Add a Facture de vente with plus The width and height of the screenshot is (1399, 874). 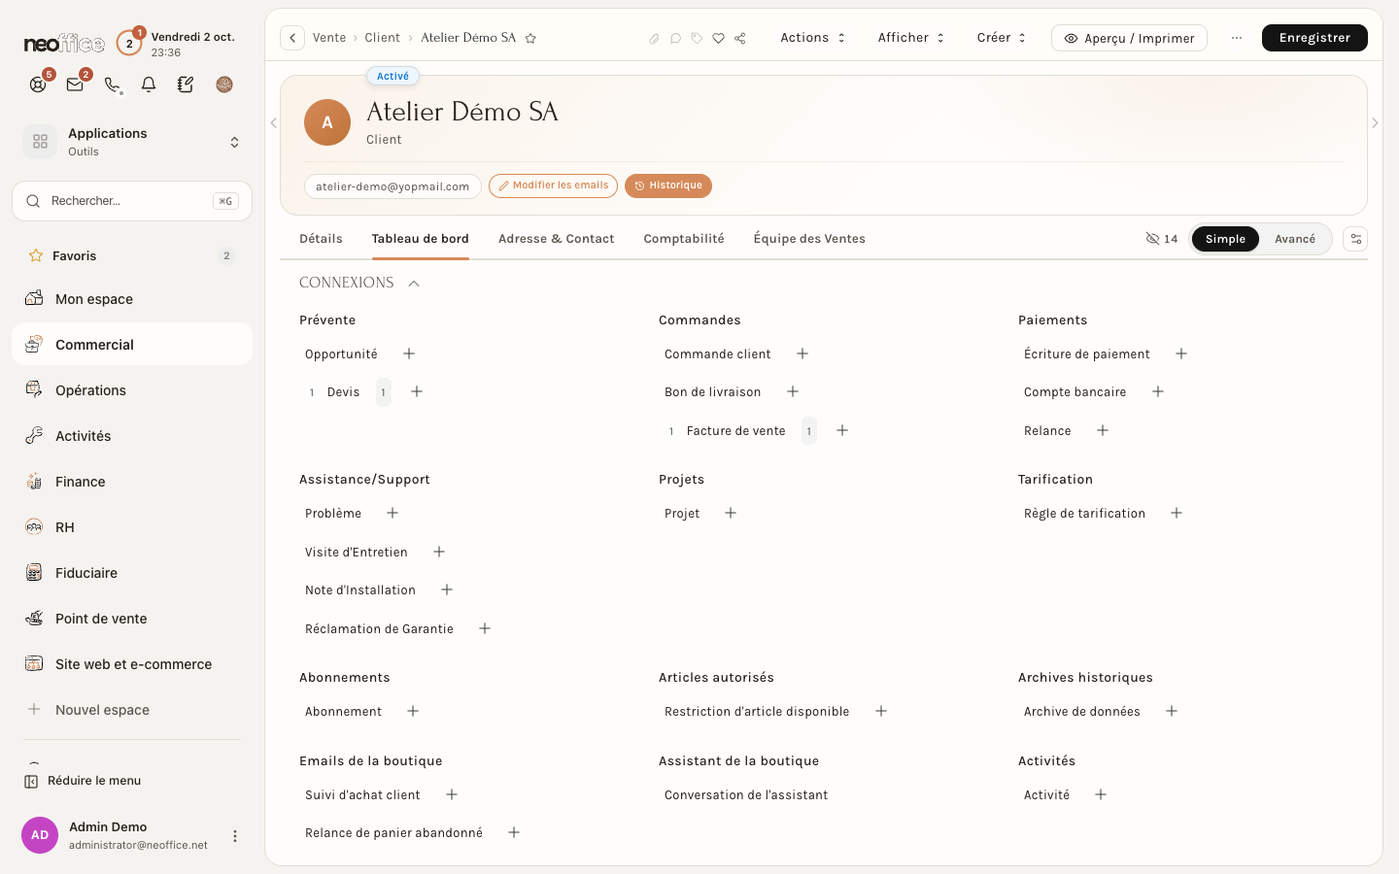[x=842, y=430]
